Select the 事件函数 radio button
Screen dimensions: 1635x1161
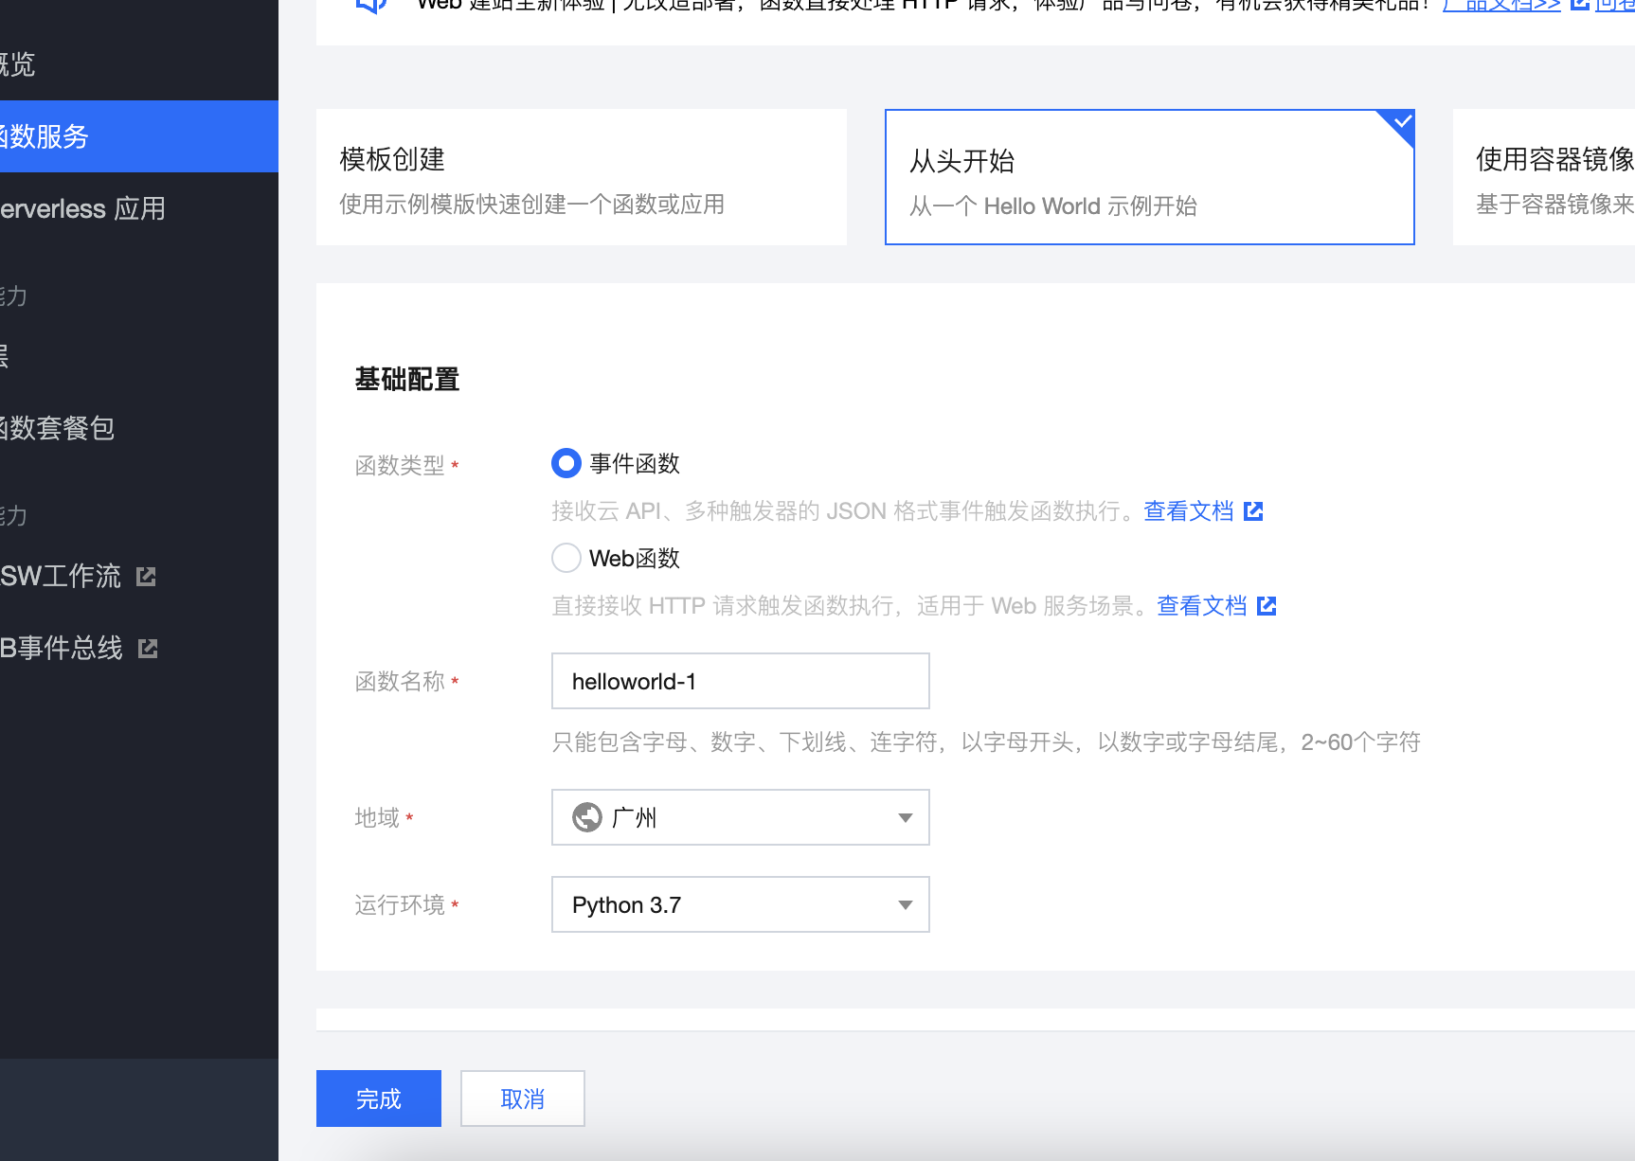[x=566, y=464]
